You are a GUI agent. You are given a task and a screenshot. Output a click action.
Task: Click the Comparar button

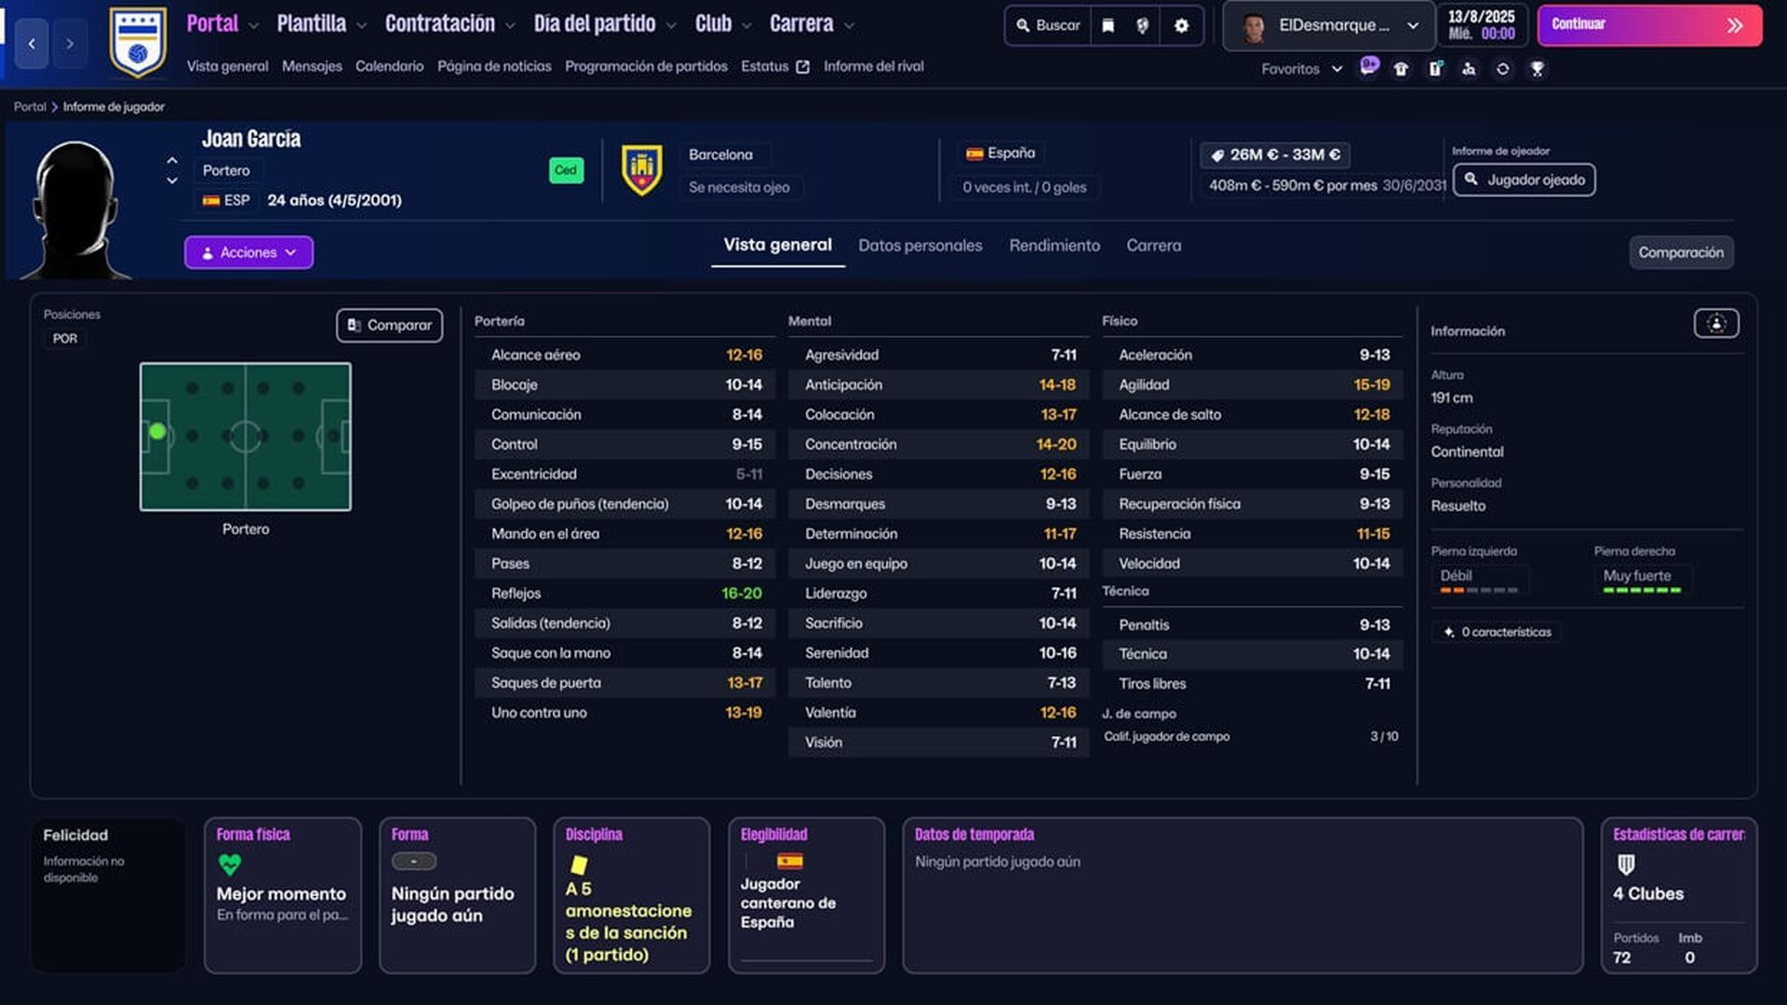point(389,325)
